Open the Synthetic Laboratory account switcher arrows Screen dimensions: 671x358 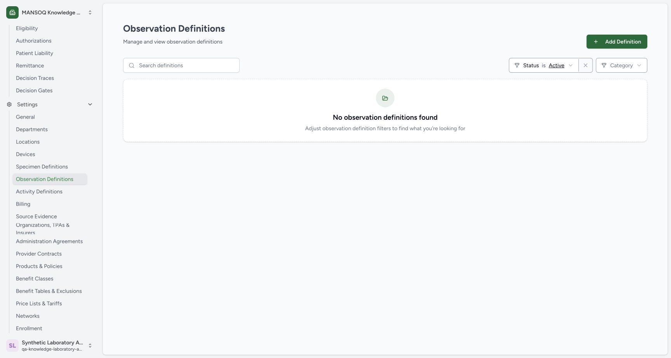[x=90, y=346]
